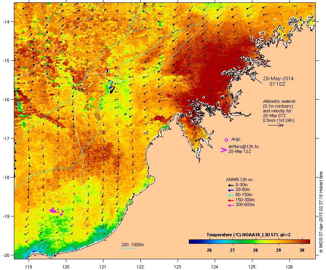Click the date text 20-May-2014

click(x=278, y=79)
